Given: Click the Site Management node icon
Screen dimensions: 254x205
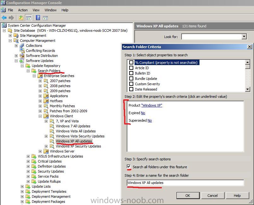Looking at the screenshot, I should click(16, 36).
